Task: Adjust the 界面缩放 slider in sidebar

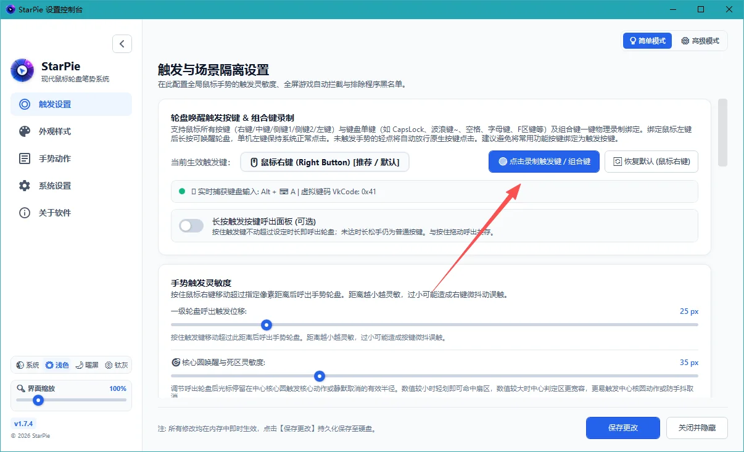Action: click(71, 400)
